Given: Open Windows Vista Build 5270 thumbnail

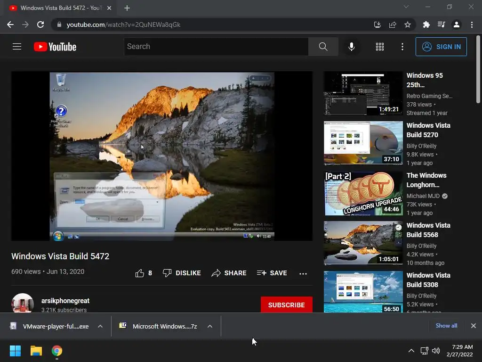Looking at the screenshot, I should 363,143.
